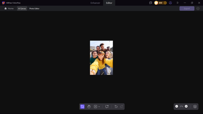Open the user account profile

coord(170,3)
